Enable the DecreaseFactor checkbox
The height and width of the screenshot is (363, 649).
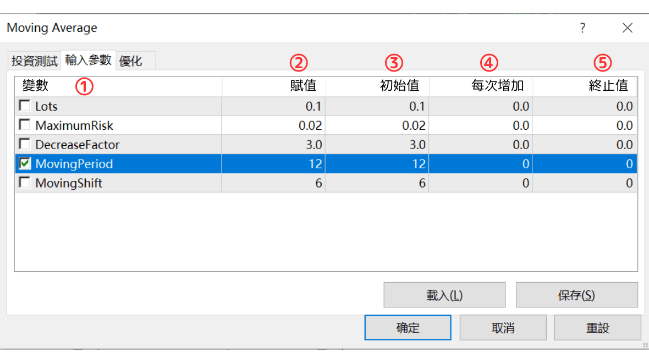[24, 144]
